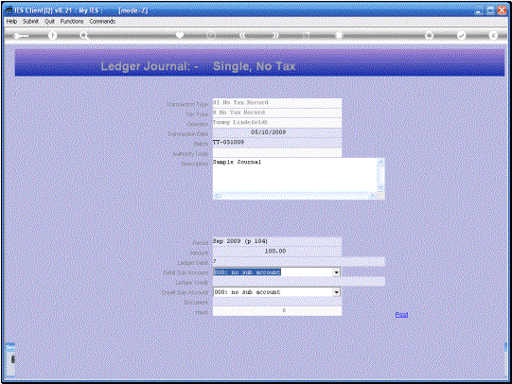
Task: Click the key icon in toolbar
Action: tap(21, 36)
